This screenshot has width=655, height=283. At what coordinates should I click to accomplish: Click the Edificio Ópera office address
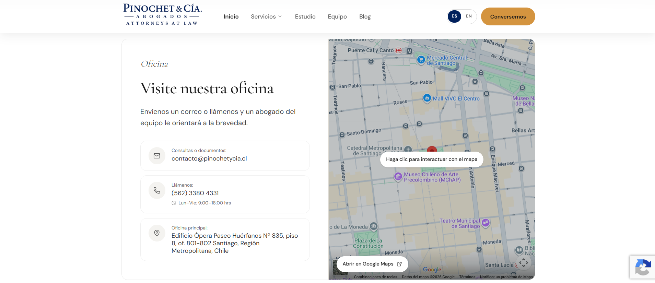235,243
